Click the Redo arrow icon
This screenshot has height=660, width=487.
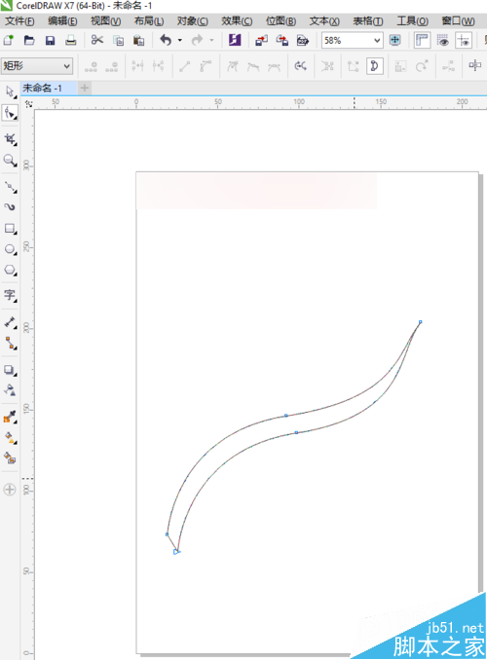(197, 41)
